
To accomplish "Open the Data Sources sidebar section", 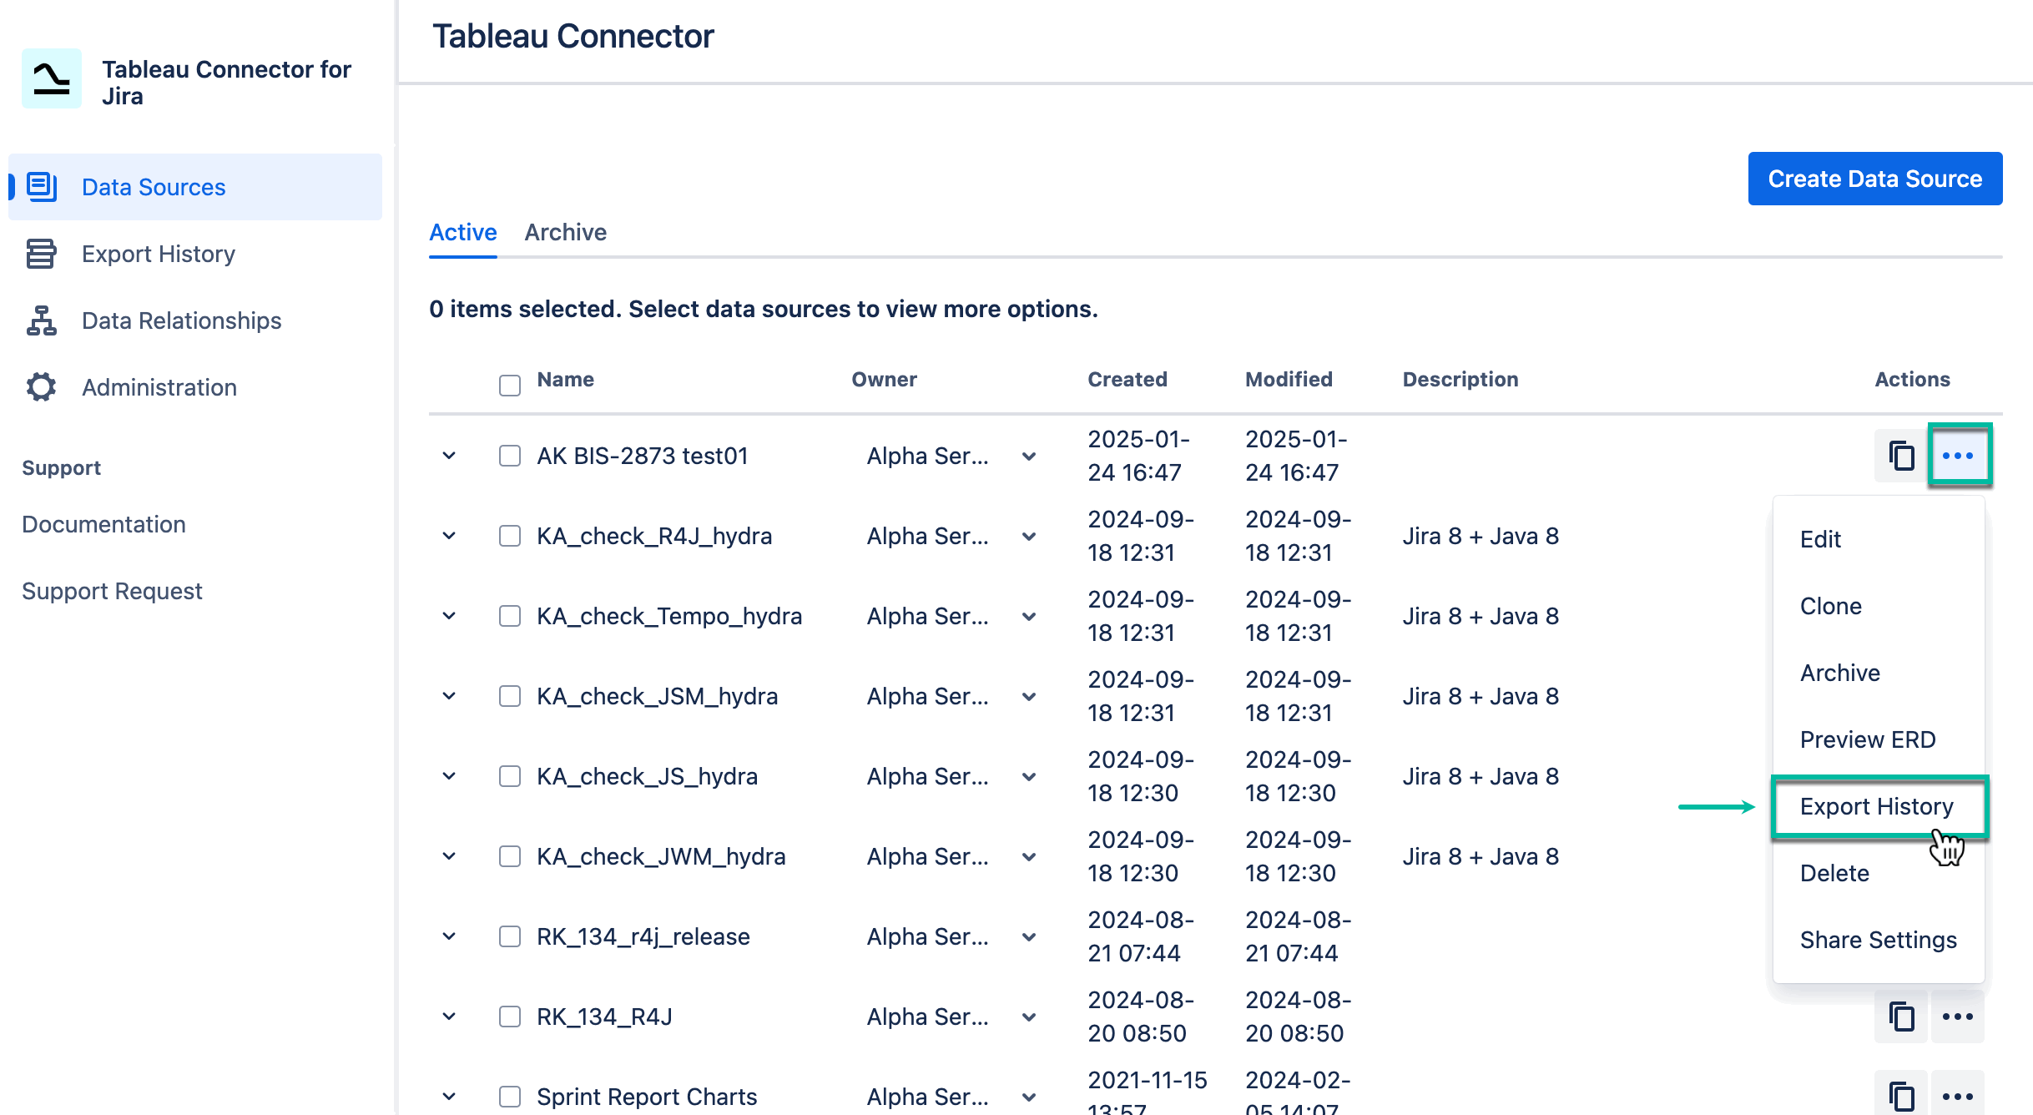I will click(x=154, y=187).
